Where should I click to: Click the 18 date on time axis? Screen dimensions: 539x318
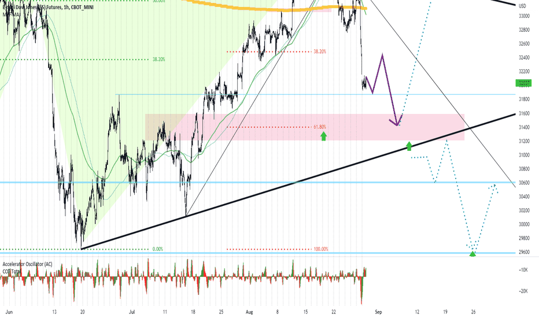pyautogui.click(x=193, y=312)
